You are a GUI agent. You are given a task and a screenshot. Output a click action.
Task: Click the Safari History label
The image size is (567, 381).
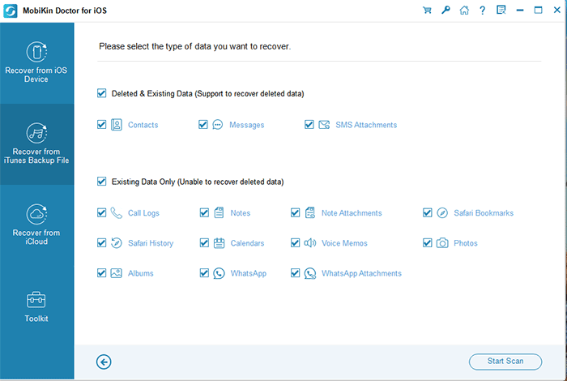coord(151,243)
